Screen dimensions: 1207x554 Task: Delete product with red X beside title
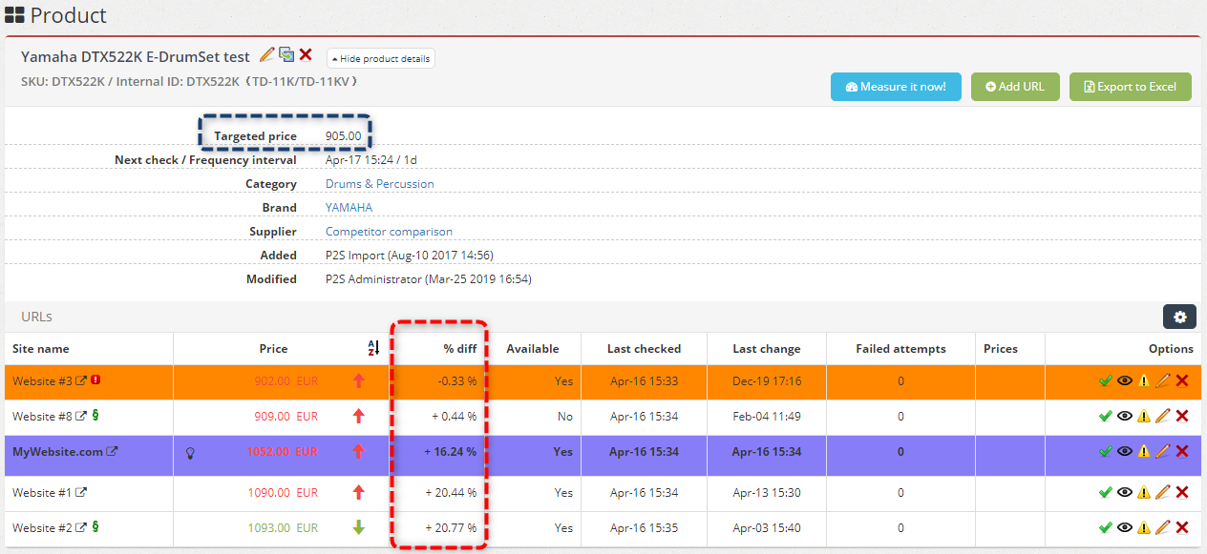(306, 55)
